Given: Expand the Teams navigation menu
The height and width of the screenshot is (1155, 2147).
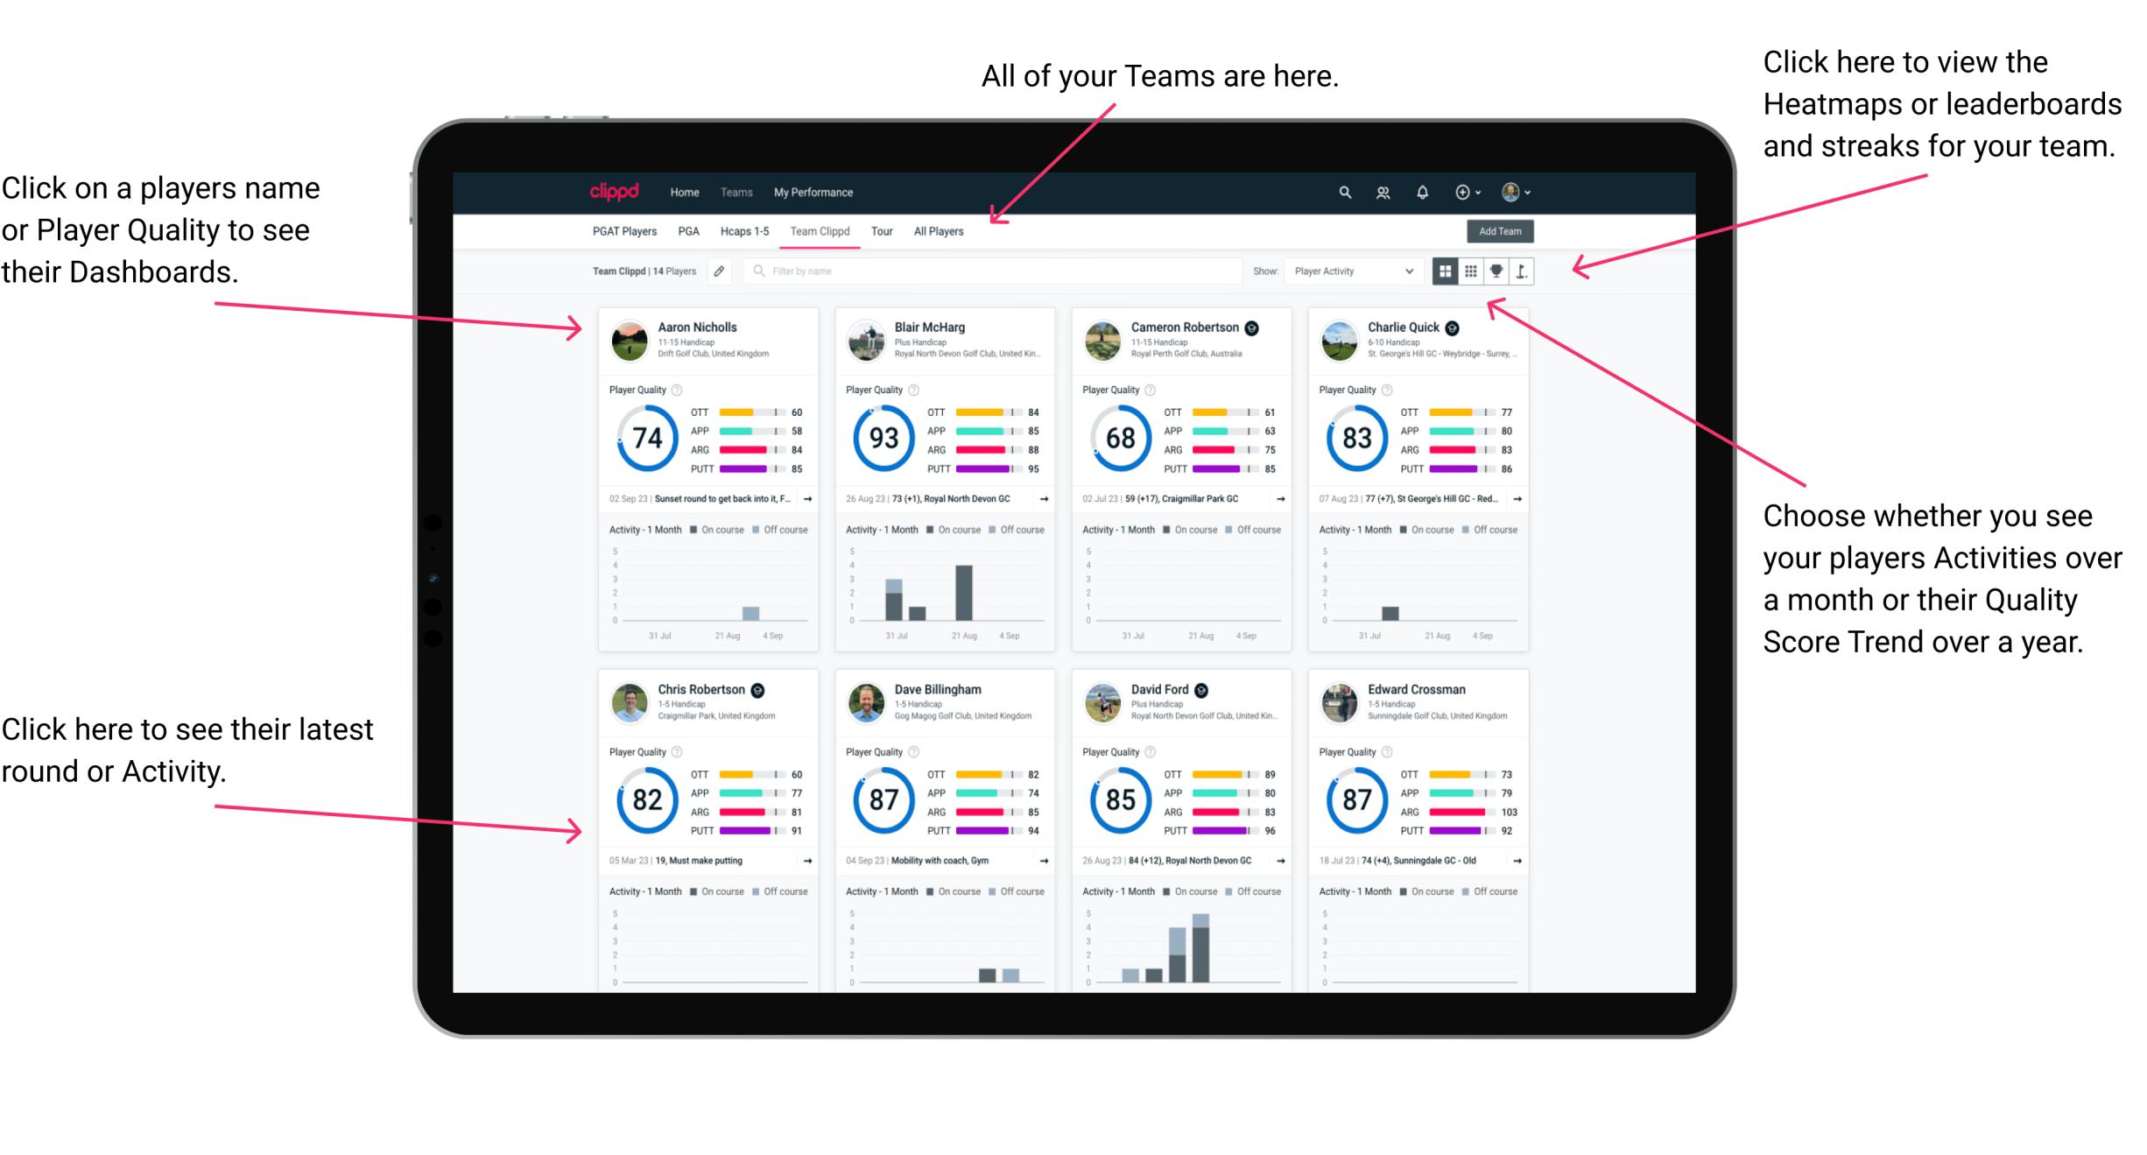Looking at the screenshot, I should [x=736, y=192].
